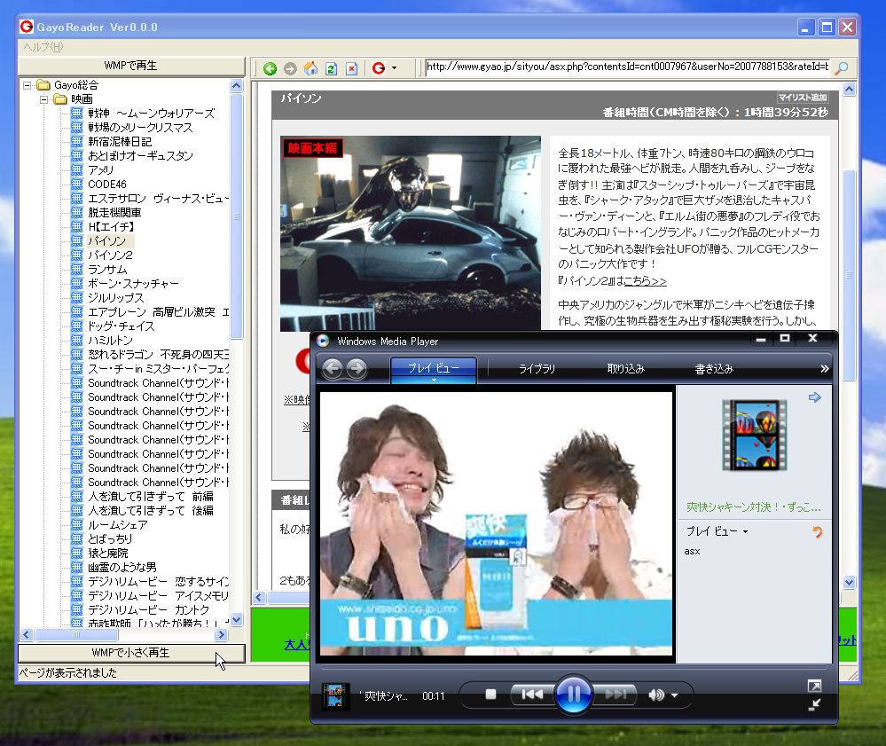886x746 pixels.
Task: Click the tree panel scroll-down arrow
Action: [x=237, y=619]
